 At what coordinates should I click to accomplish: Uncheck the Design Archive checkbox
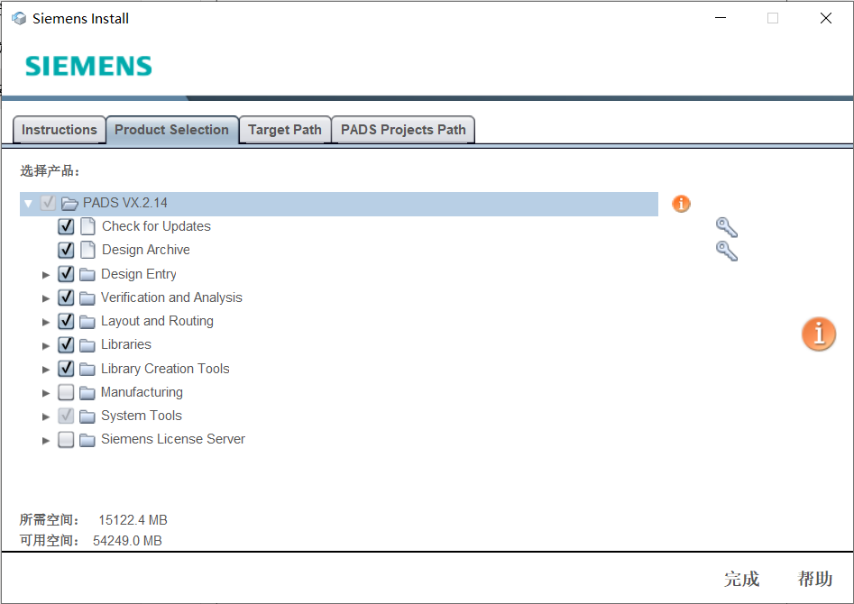coord(66,250)
